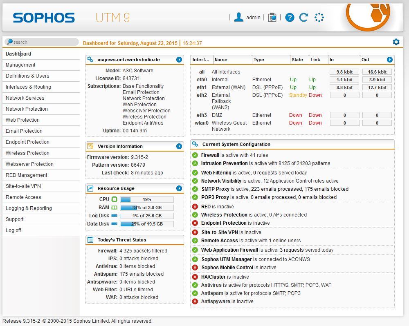Click the Sophos orange logo emblem
This screenshot has width=409, height=326.
(x=368, y=17)
